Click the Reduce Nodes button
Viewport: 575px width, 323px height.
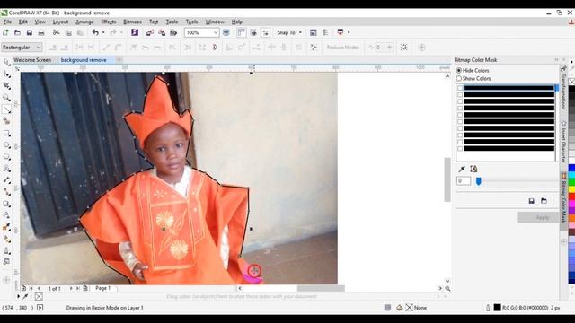(343, 48)
